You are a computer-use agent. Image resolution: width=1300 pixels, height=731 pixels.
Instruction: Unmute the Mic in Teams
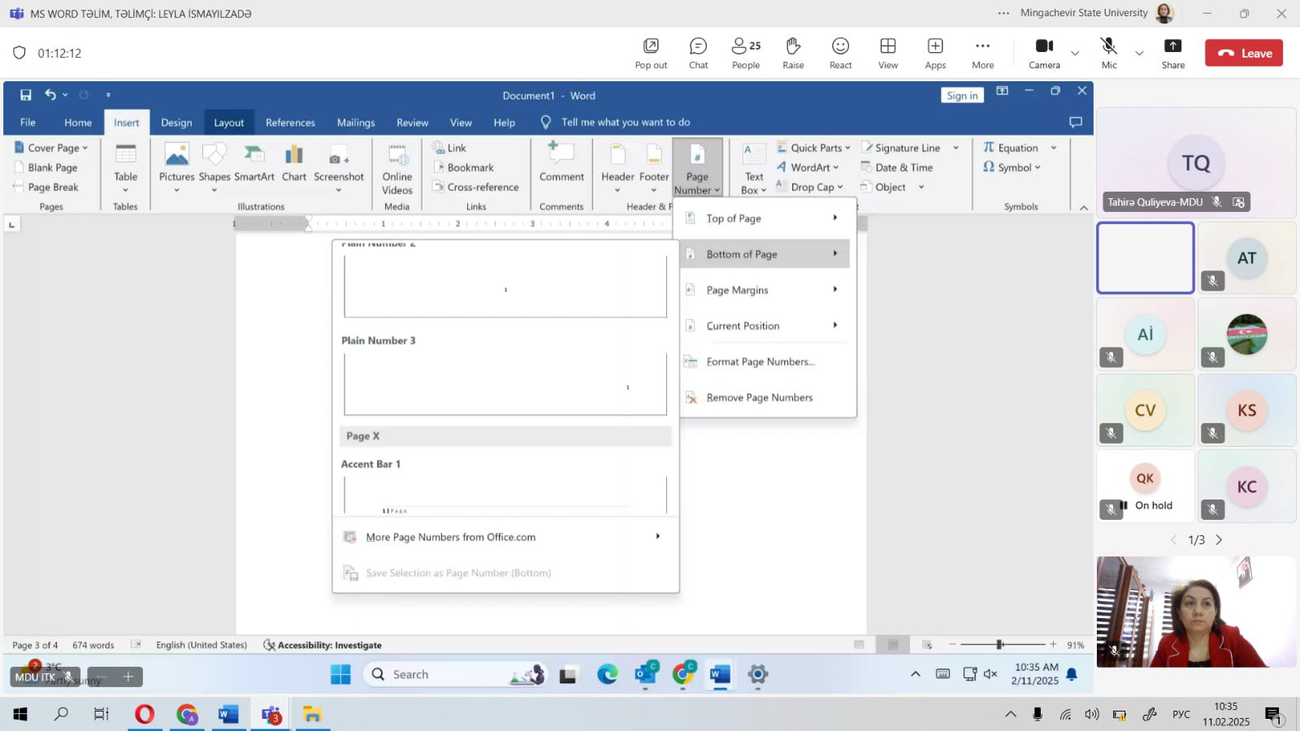click(1109, 54)
